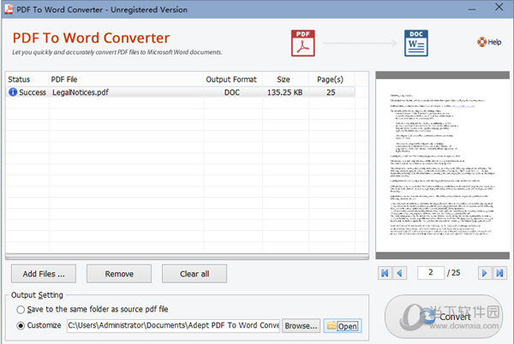Click Add Files button
The height and width of the screenshot is (344, 514).
44,274
